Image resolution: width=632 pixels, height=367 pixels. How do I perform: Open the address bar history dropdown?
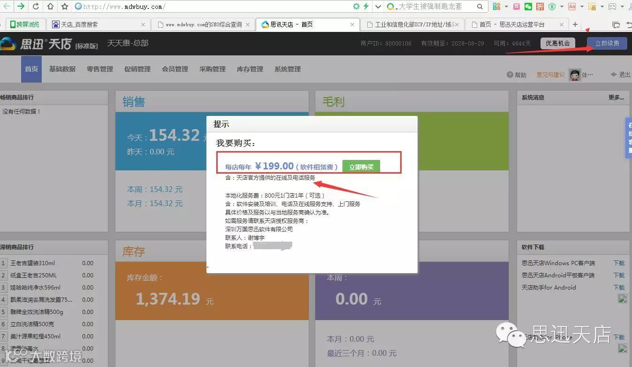coord(378,7)
